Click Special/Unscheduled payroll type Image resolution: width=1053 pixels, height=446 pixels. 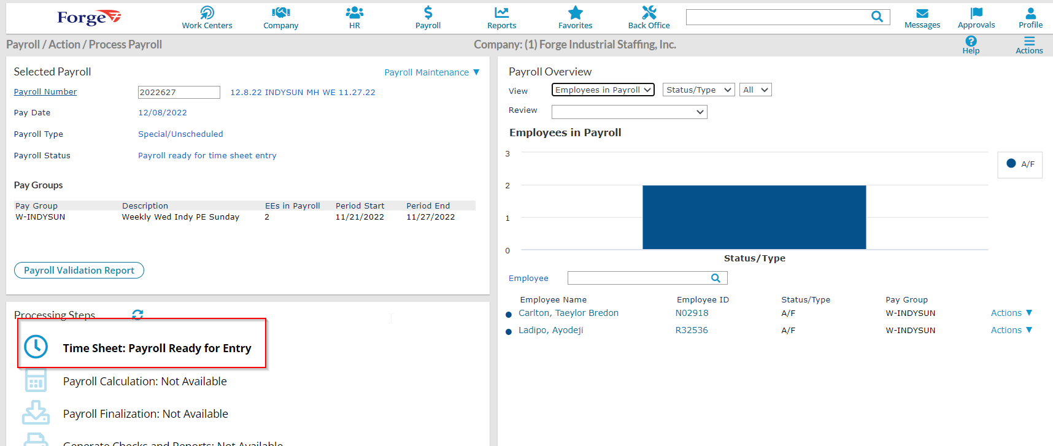pos(180,134)
